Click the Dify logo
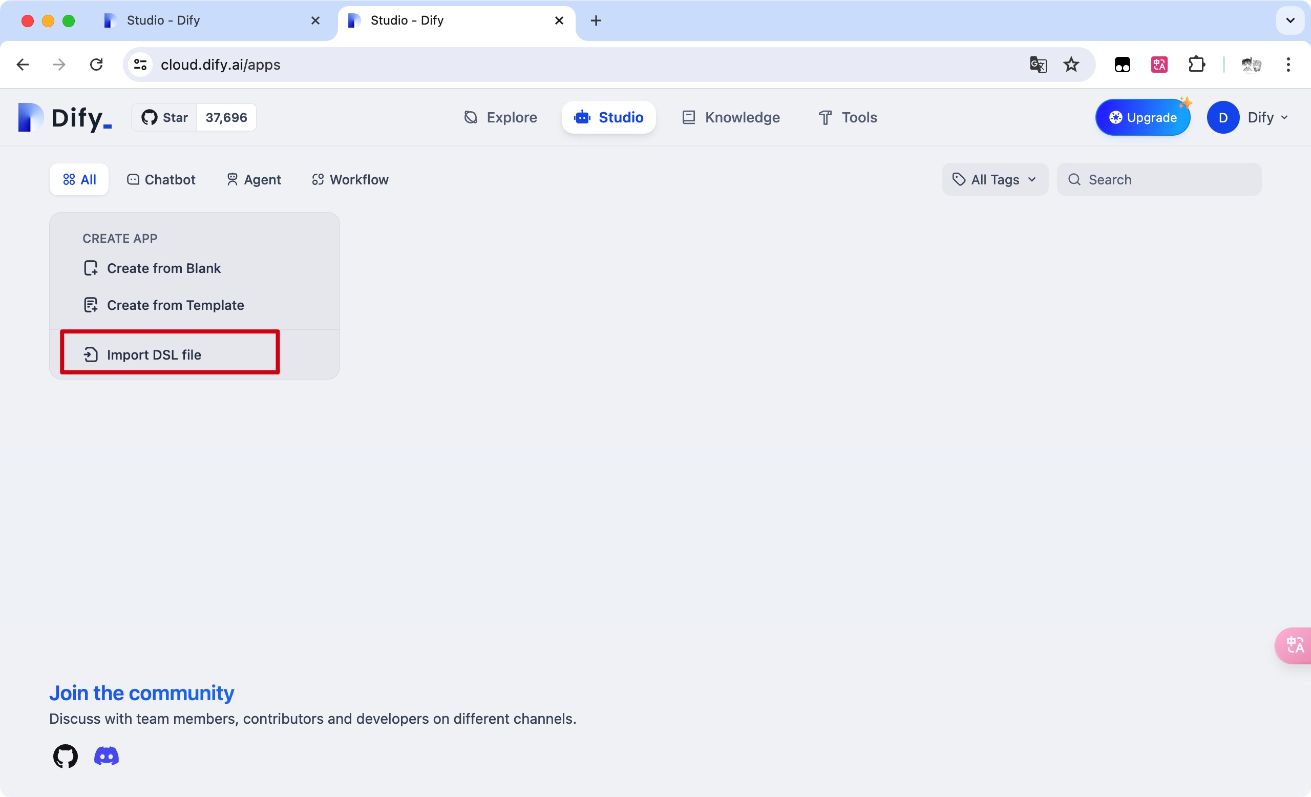Image resolution: width=1311 pixels, height=797 pixels. click(x=65, y=117)
